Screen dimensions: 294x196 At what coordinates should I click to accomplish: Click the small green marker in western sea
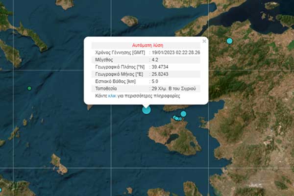click(x=29, y=88)
